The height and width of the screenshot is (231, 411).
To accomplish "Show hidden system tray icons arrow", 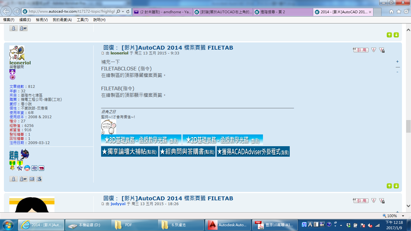I will [341, 225].
